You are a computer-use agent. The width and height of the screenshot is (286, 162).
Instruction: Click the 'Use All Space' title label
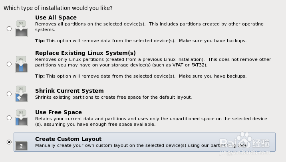tap(56, 18)
